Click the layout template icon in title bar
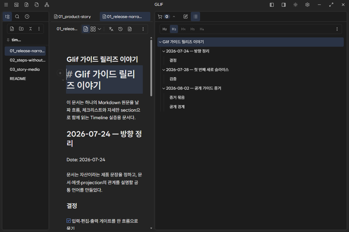The height and width of the screenshot is (232, 349). click(16, 5)
